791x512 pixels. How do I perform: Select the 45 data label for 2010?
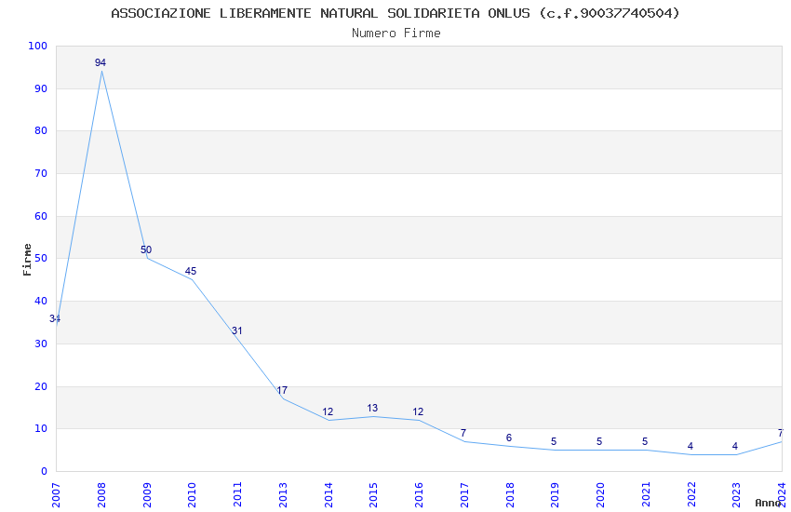pos(191,271)
